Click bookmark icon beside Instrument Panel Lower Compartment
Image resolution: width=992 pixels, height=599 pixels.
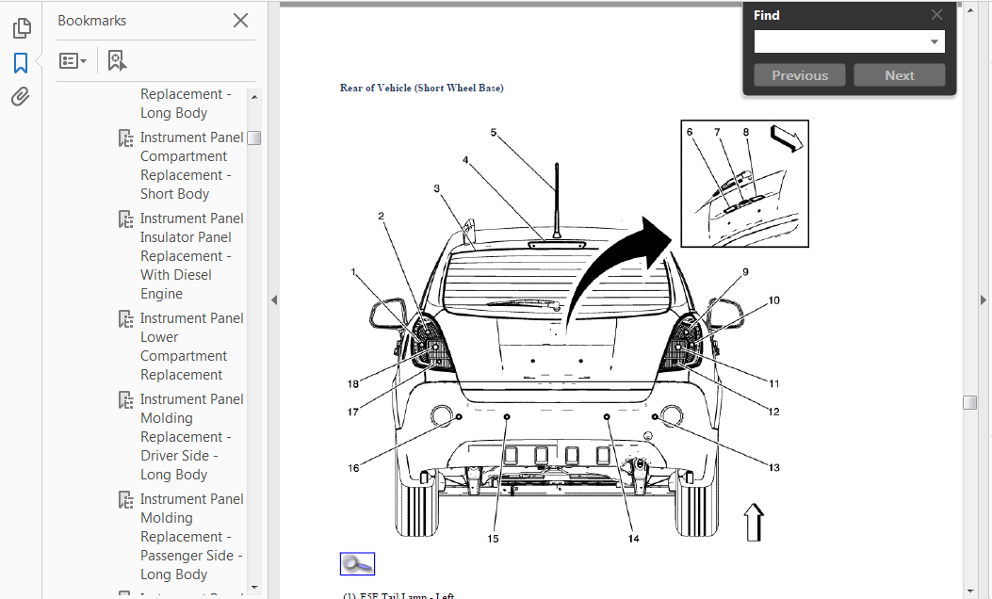(x=126, y=318)
